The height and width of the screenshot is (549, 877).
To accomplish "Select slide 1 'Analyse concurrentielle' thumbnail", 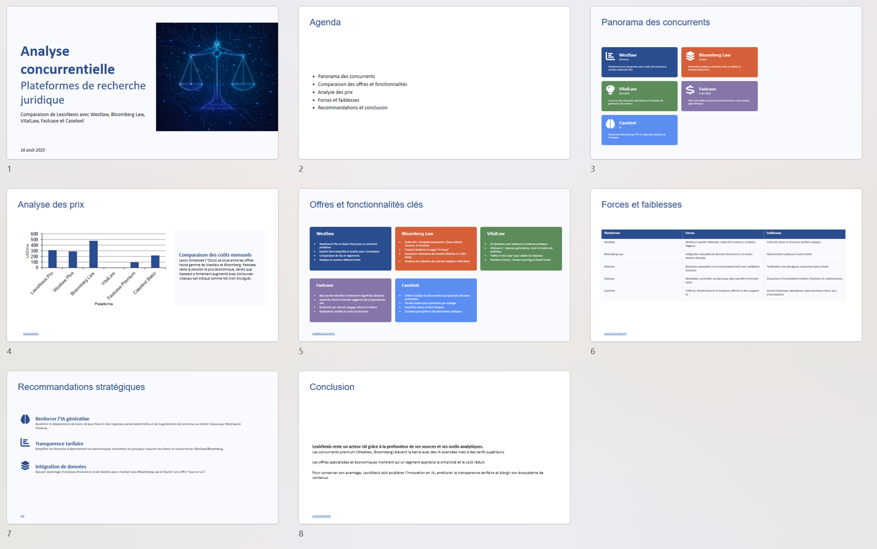I will 142,83.
